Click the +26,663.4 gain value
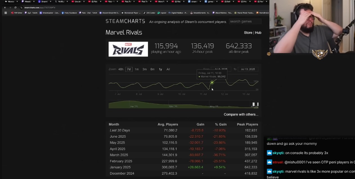The height and width of the screenshot is (179, 355). click(195, 167)
